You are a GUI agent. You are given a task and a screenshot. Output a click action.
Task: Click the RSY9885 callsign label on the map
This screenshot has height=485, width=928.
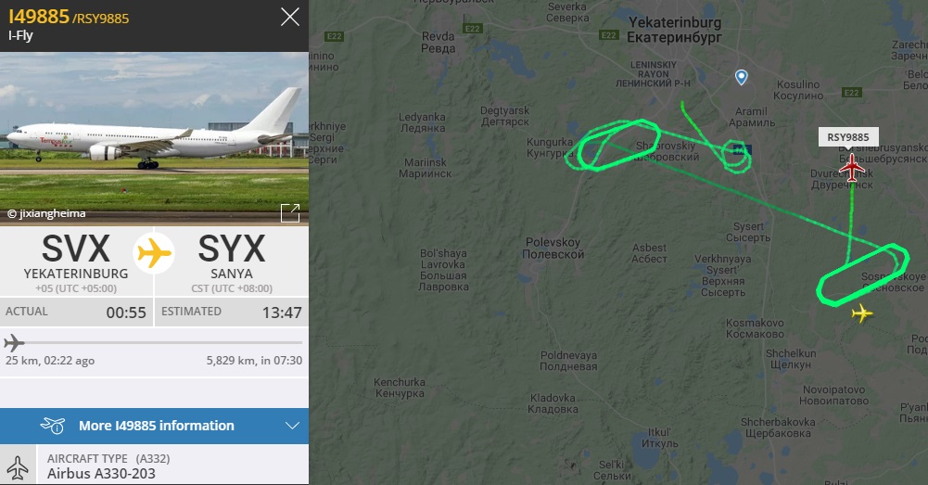[x=848, y=137]
